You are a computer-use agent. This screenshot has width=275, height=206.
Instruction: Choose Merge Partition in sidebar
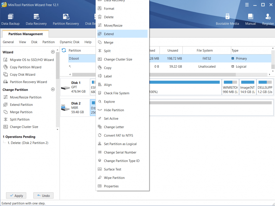pos(18,112)
